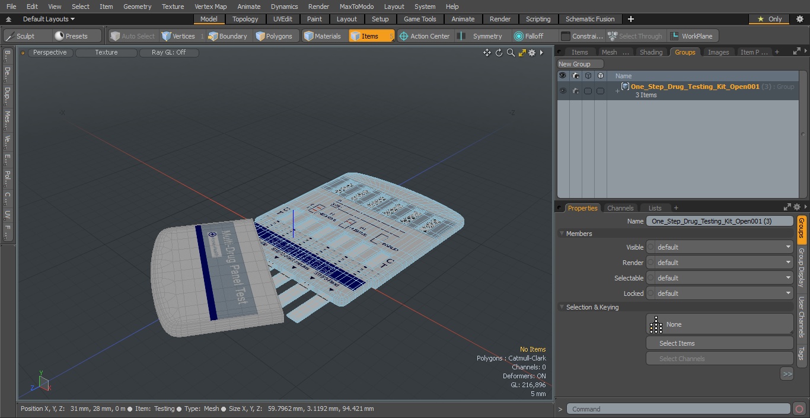Collapse the Selection & Keying section
Screen dimensions: 810x418
(x=562, y=307)
